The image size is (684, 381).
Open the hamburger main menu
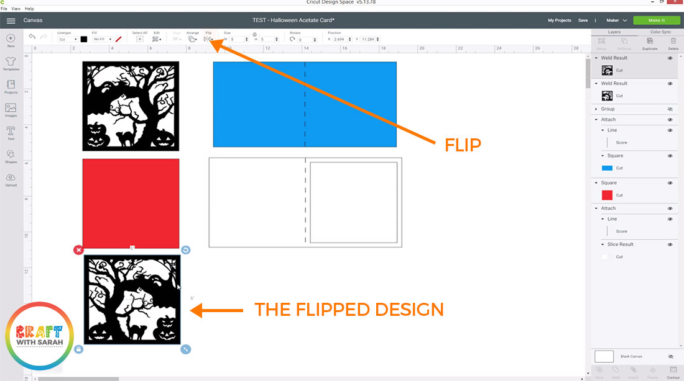[x=11, y=20]
